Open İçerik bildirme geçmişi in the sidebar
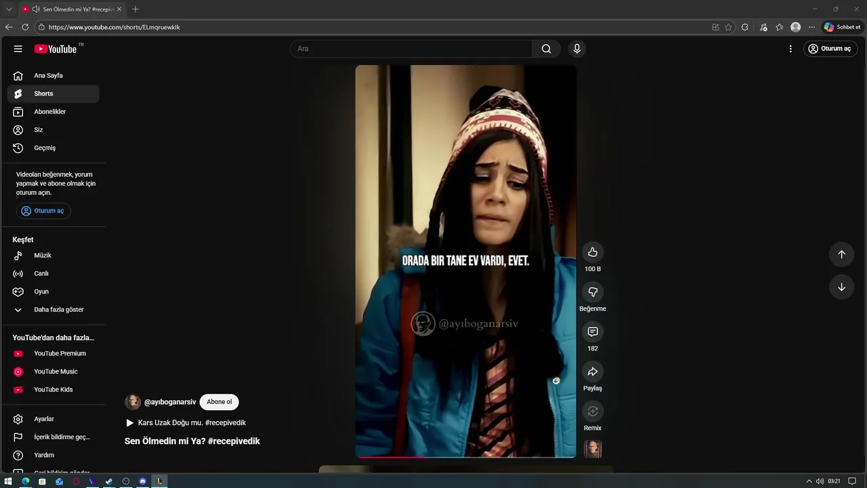The image size is (867, 488). [x=53, y=437]
